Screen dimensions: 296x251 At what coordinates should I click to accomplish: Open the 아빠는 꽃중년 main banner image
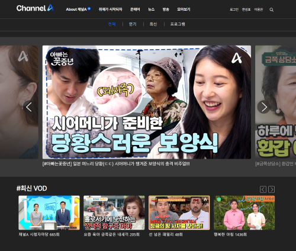[147, 102]
